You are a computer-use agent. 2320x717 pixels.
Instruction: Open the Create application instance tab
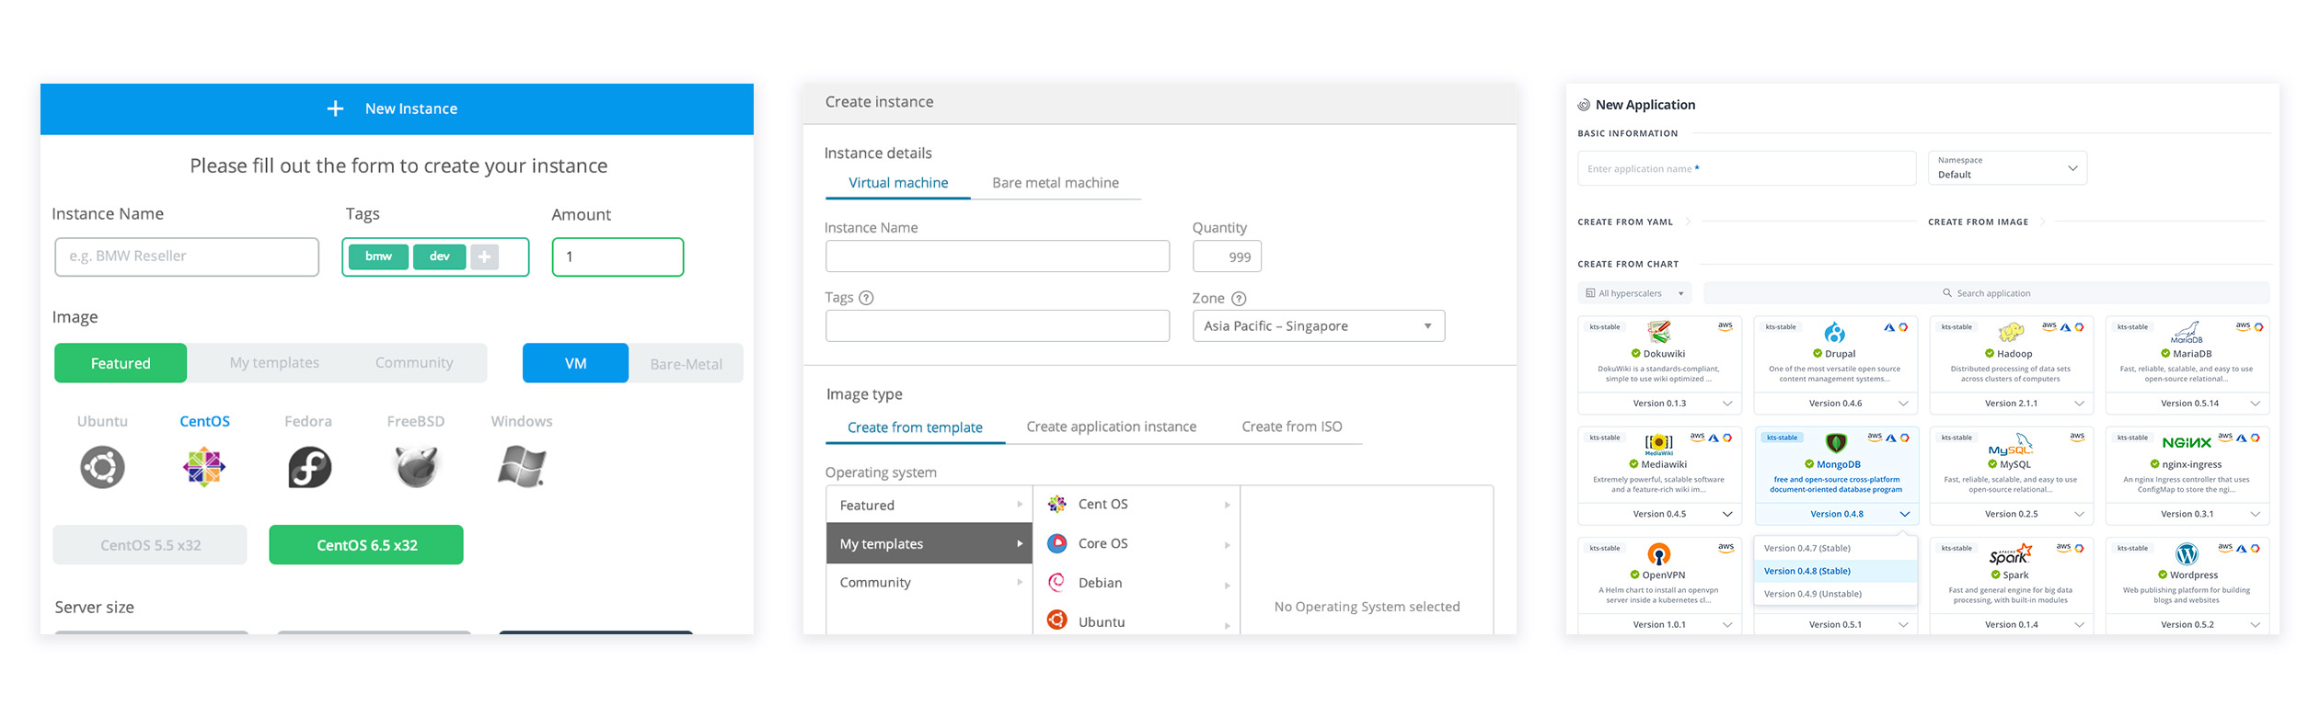pos(1111,427)
